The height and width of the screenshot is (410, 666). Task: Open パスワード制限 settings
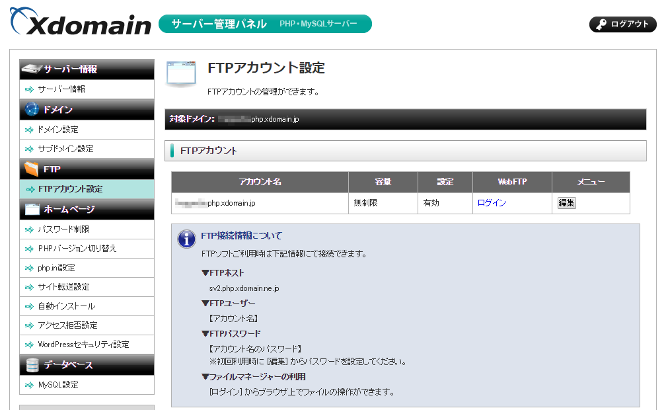point(87,229)
